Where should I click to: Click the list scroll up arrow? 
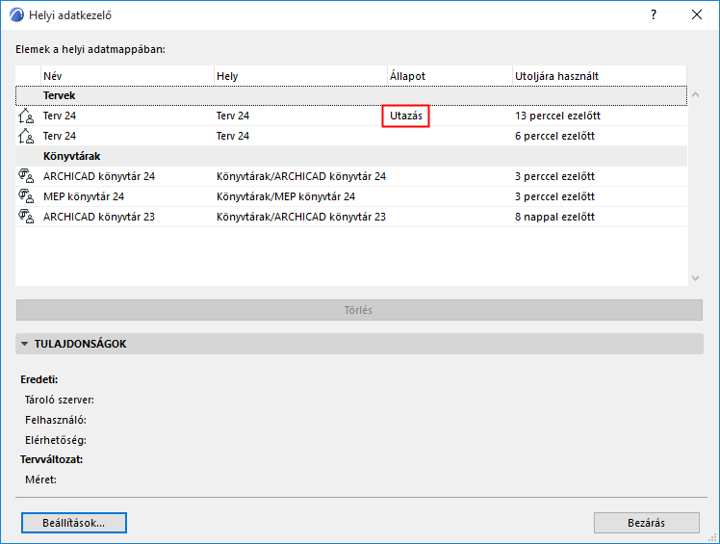[x=695, y=94]
